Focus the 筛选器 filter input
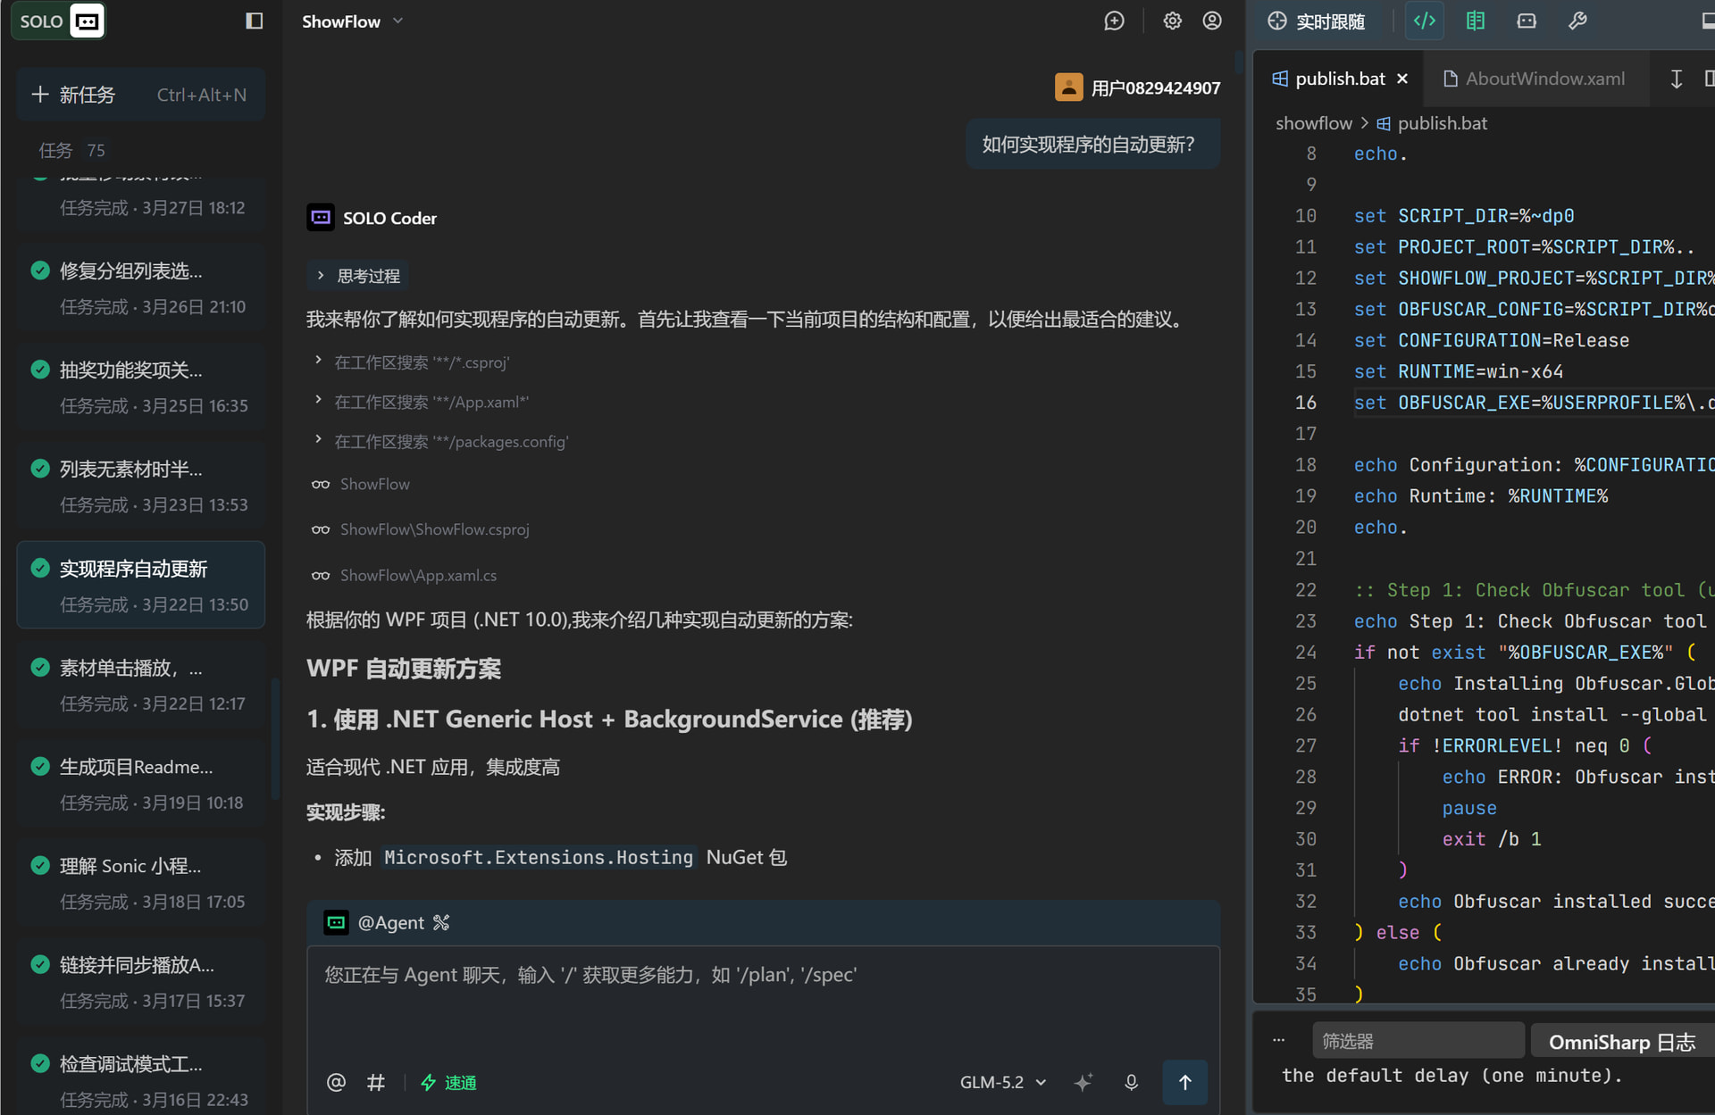 point(1418,1041)
